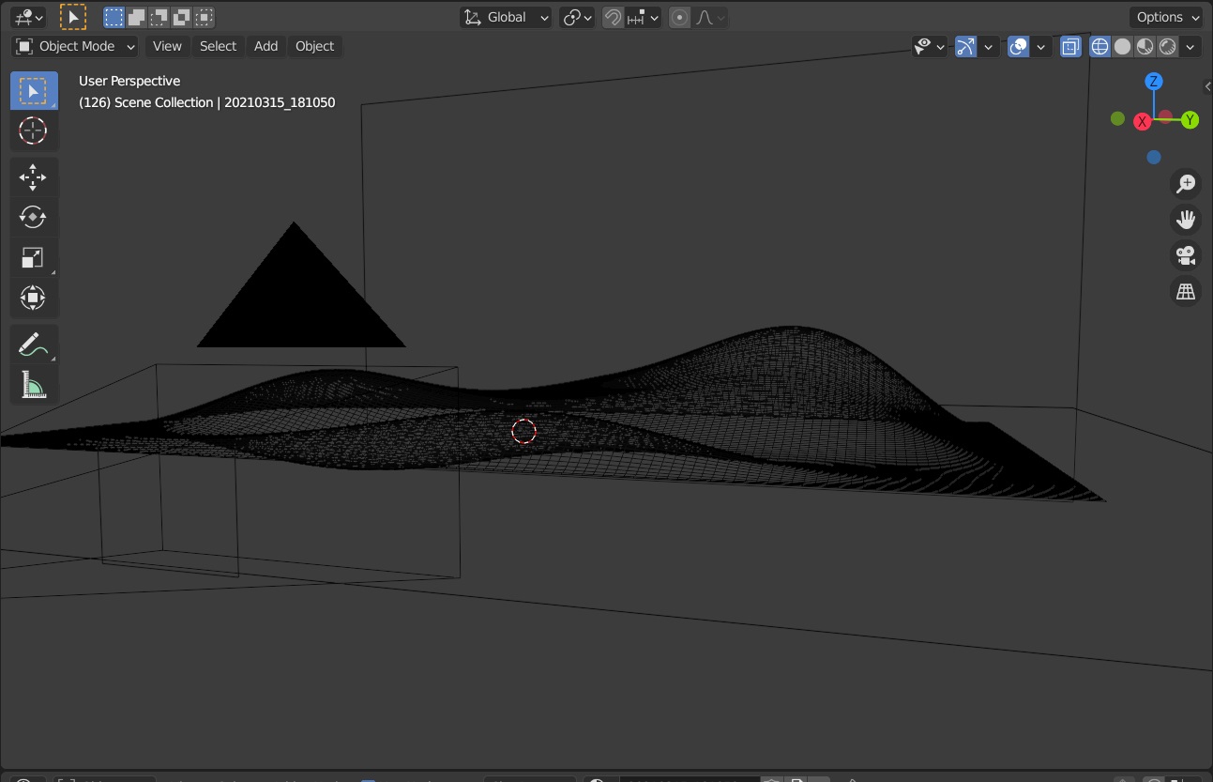Switch to Rendered viewport shading

1168,46
